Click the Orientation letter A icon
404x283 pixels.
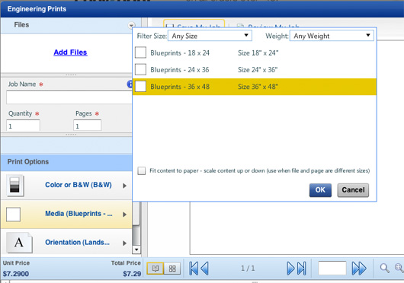pyautogui.click(x=19, y=243)
